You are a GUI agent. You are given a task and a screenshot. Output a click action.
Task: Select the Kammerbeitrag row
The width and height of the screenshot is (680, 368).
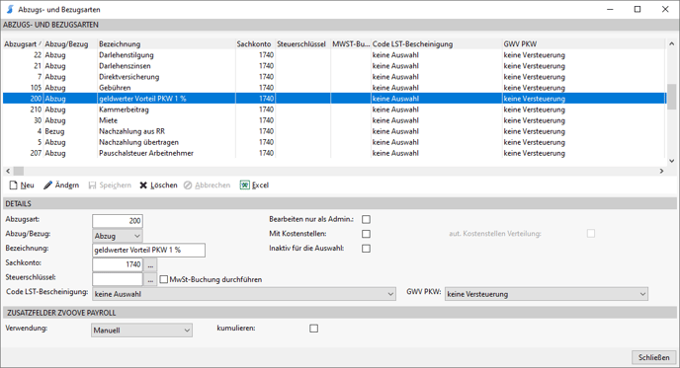click(334, 110)
